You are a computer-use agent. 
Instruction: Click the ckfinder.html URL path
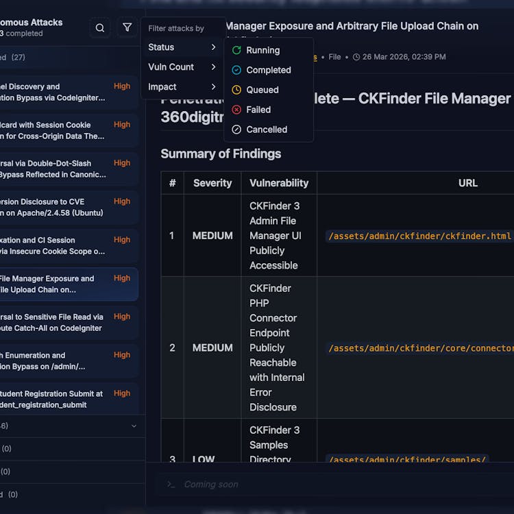coord(419,236)
